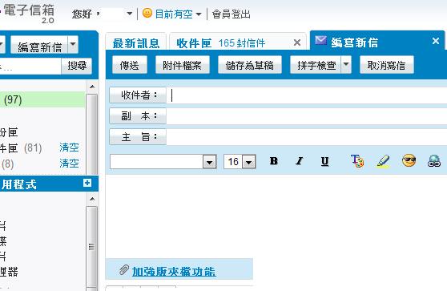447x291 pixels.
Task: Click 清空 beside the folder with (81)
Action: click(69, 148)
